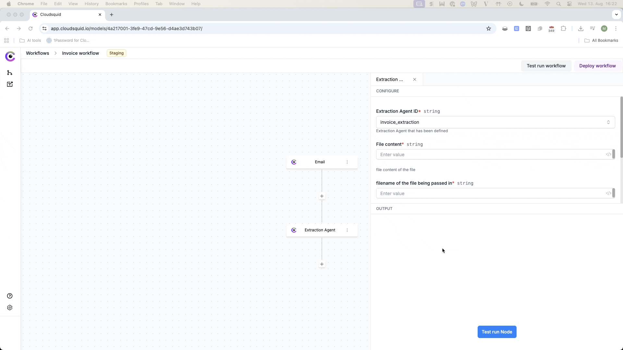Select the Email node on canvas

(320, 162)
